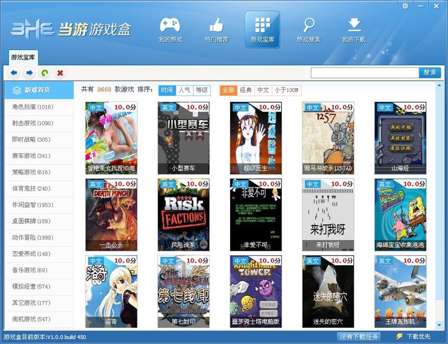The image size is (448, 344).
Task: Sort games by 等级
Action: [x=202, y=90]
